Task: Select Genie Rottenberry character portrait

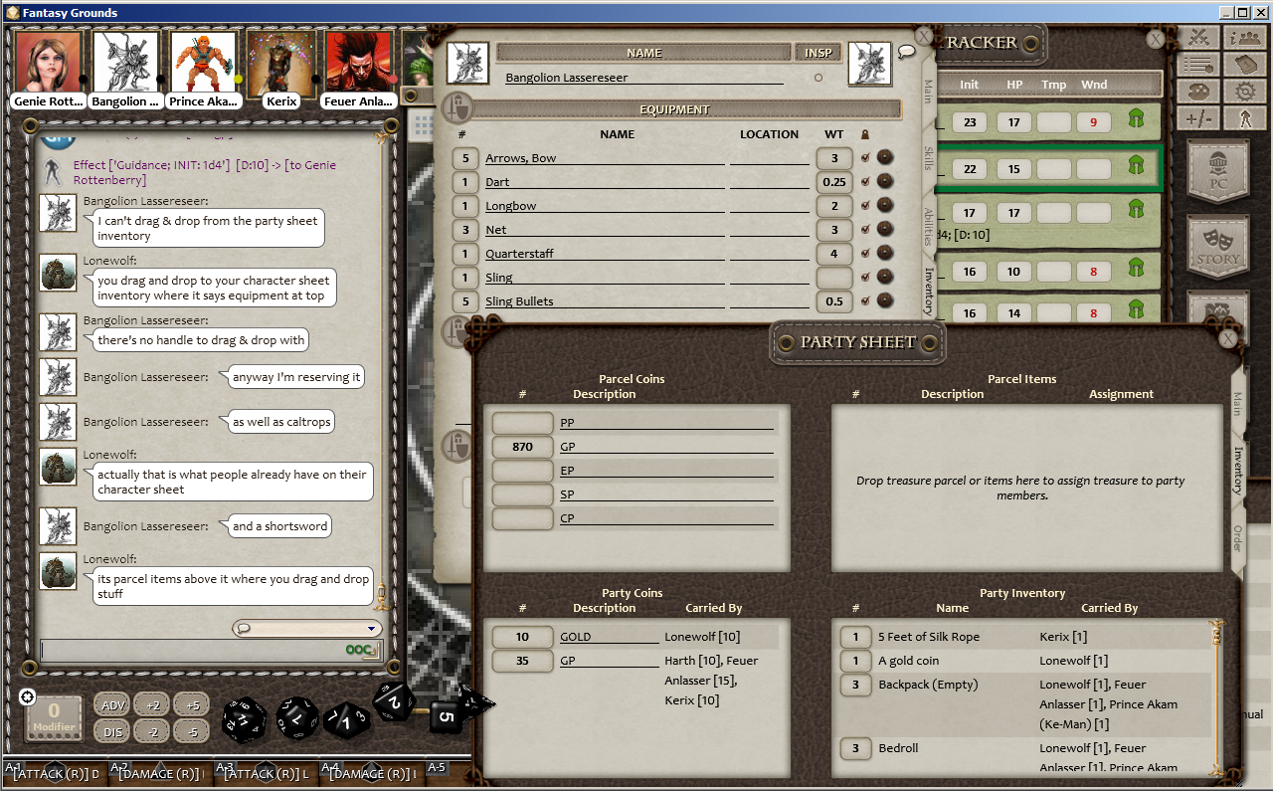Action: click(48, 61)
